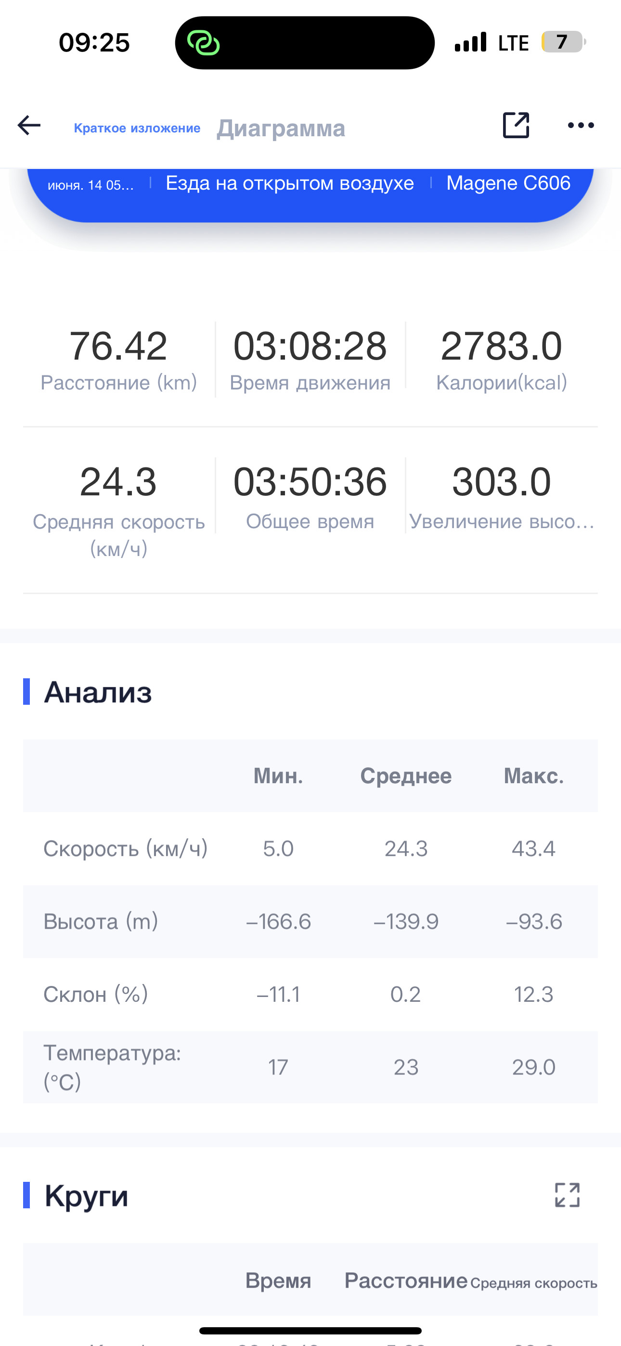This screenshot has width=621, height=1346.
Task: Tap the home indicator bar
Action: pyautogui.click(x=310, y=1330)
